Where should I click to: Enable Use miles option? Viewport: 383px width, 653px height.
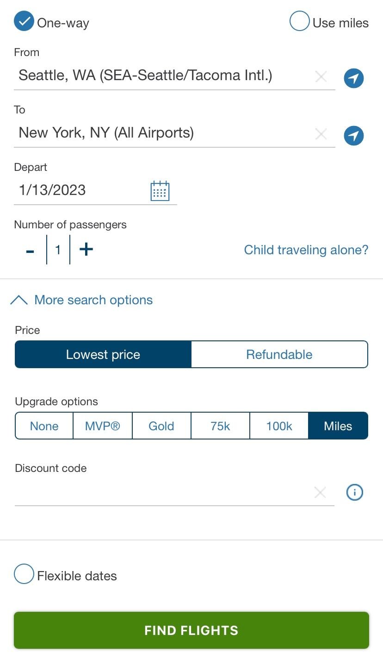(x=299, y=22)
